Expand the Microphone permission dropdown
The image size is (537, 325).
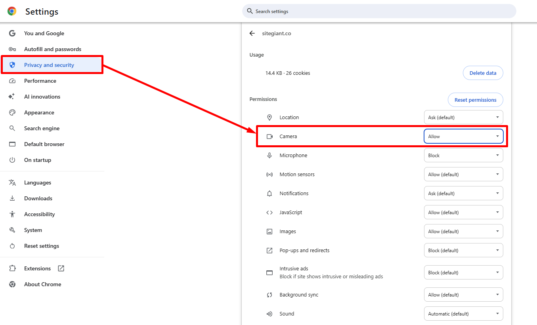click(463, 155)
